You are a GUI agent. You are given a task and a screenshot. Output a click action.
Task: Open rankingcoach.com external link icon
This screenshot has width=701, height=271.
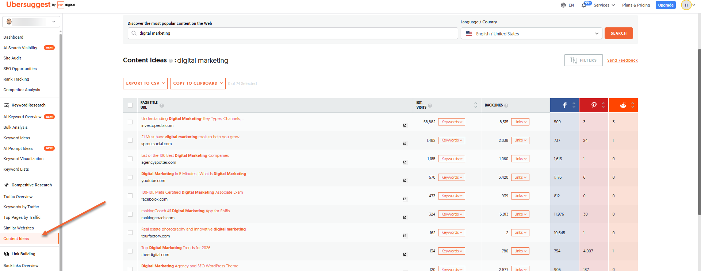[x=405, y=217]
